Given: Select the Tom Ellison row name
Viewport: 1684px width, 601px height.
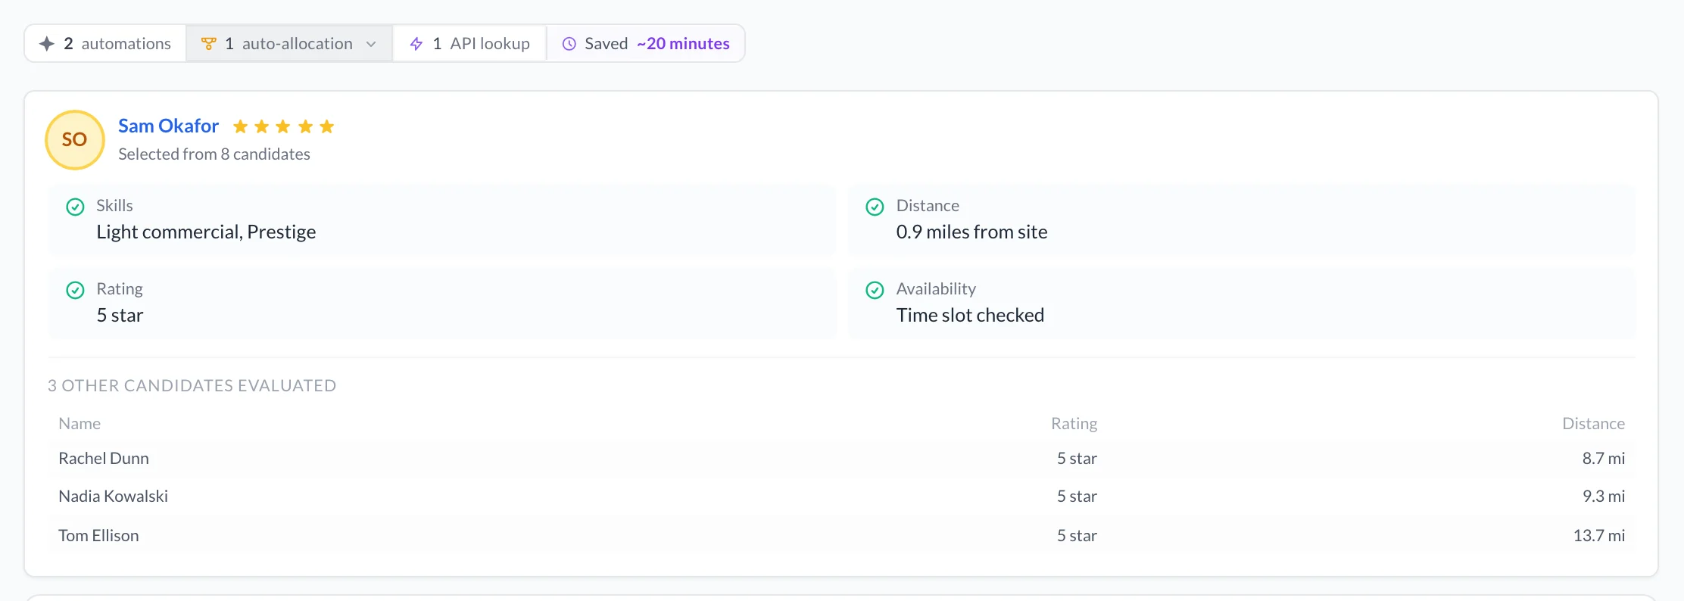Looking at the screenshot, I should point(98,535).
